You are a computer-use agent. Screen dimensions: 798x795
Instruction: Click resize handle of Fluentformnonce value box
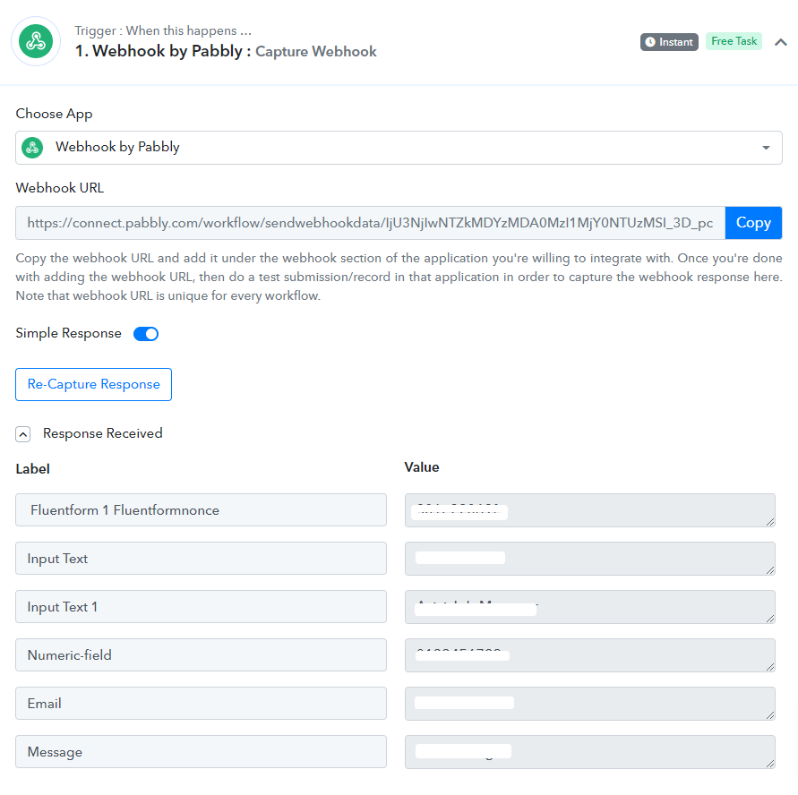pyautogui.click(x=770, y=522)
